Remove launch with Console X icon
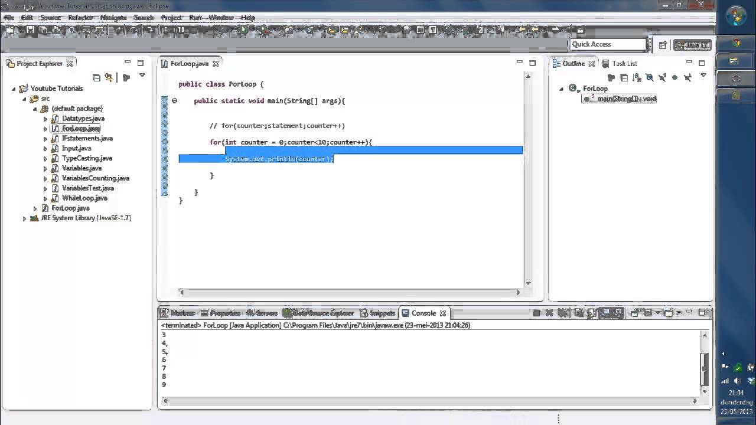756x425 pixels. point(549,313)
